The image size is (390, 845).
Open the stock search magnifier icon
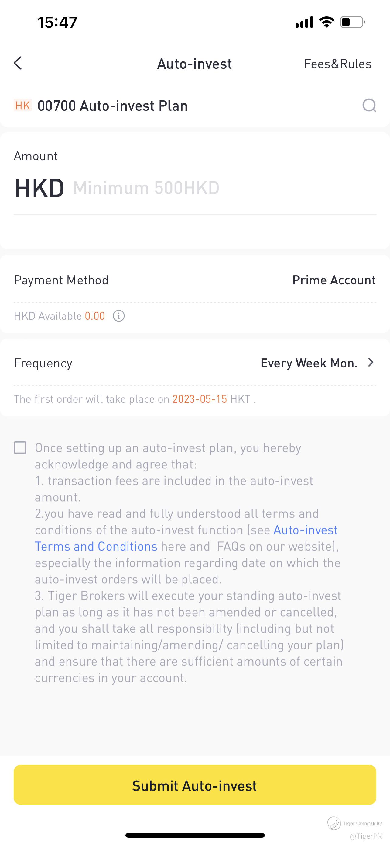pos(369,106)
